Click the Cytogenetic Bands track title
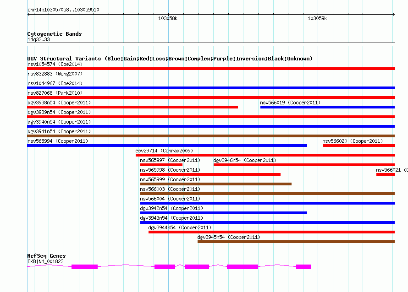This screenshot has height=292, width=408. [55, 34]
